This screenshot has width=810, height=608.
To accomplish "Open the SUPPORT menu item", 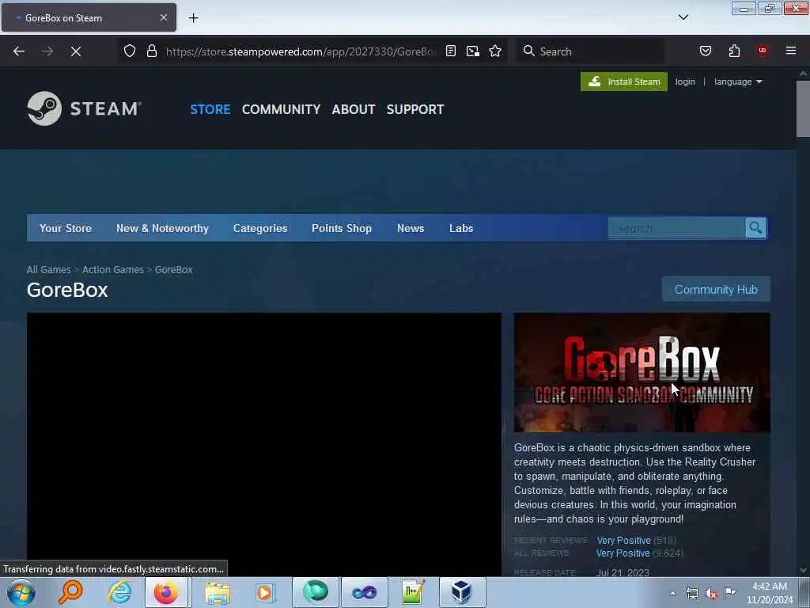I will pos(415,109).
